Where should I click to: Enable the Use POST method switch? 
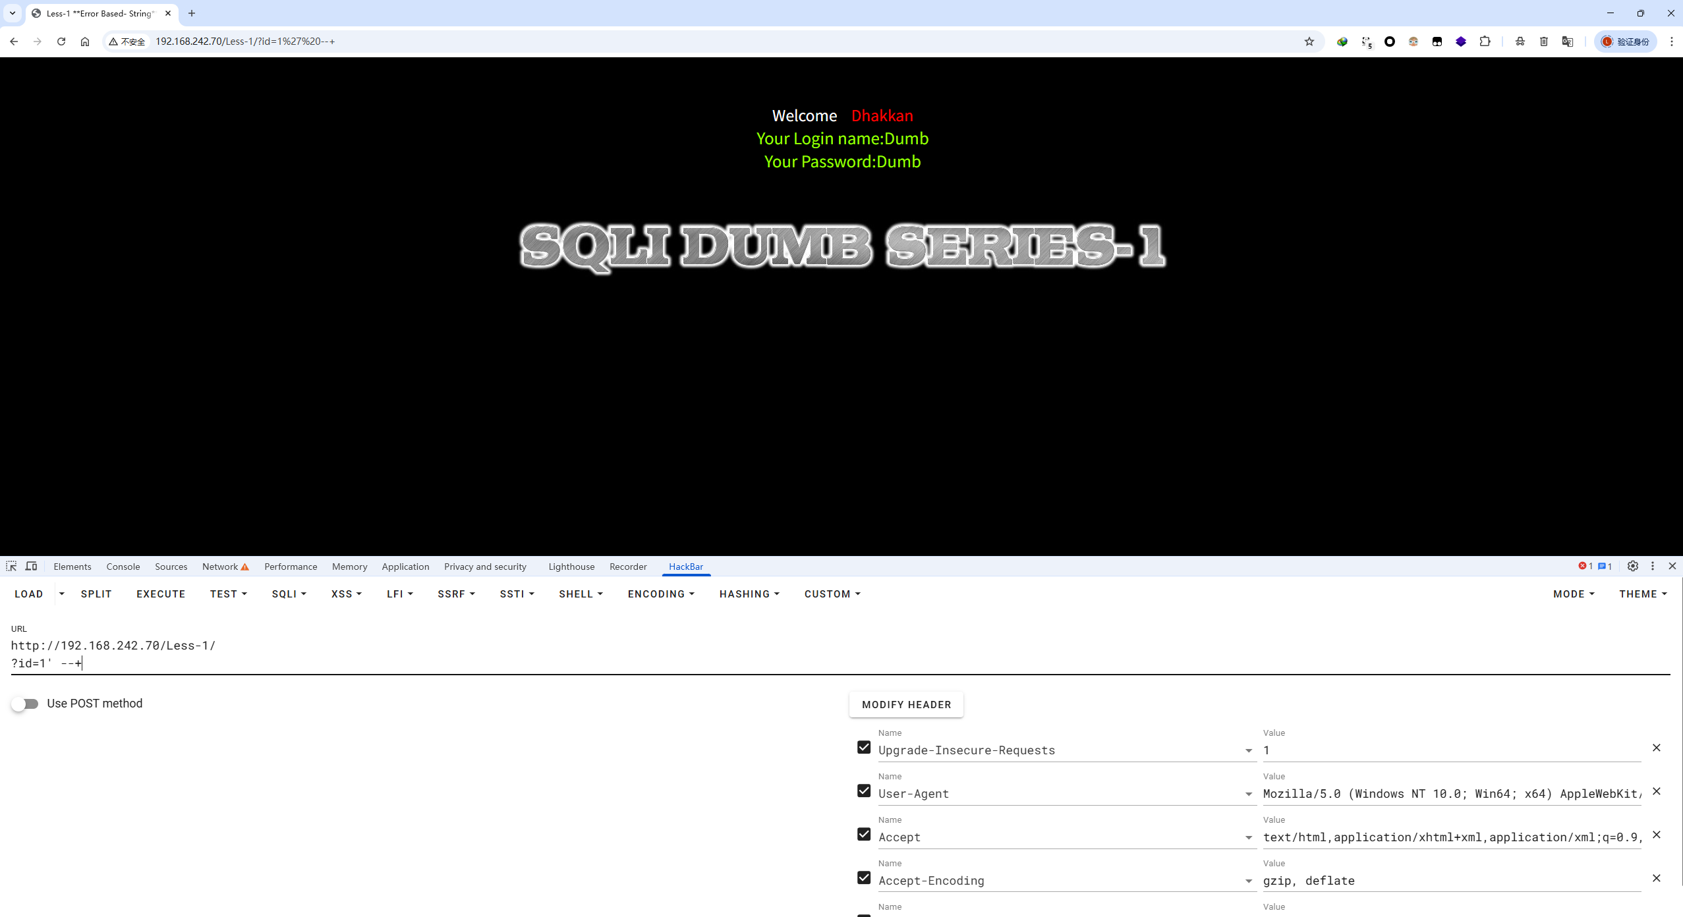tap(25, 704)
